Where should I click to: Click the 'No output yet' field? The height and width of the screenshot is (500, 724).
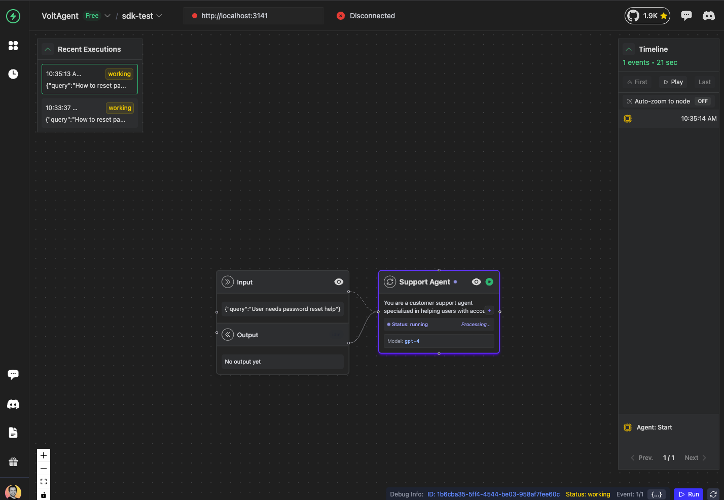pyautogui.click(x=282, y=362)
